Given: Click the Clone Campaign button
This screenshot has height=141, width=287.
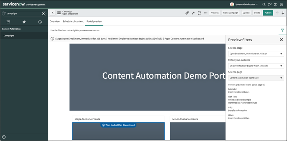Looking at the screenshot, I should click(x=230, y=13).
